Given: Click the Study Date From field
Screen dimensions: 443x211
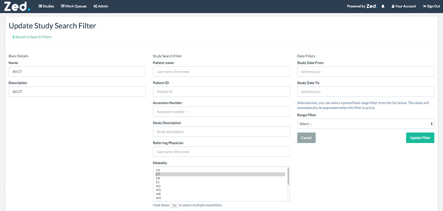Looking at the screenshot, I should (x=365, y=72).
